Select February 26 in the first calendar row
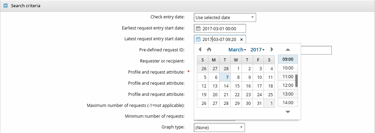Screen dimensions: 375x133 point(203,69)
